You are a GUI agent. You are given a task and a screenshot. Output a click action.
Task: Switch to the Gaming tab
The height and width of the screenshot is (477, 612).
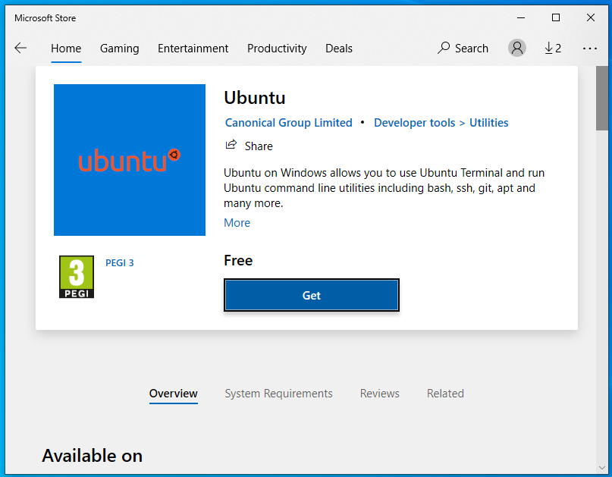[x=119, y=48]
